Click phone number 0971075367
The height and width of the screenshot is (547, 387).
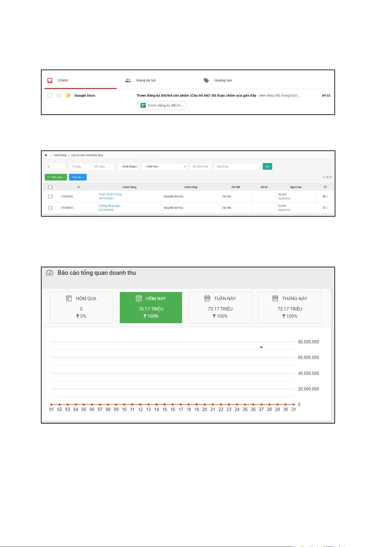coord(106,198)
